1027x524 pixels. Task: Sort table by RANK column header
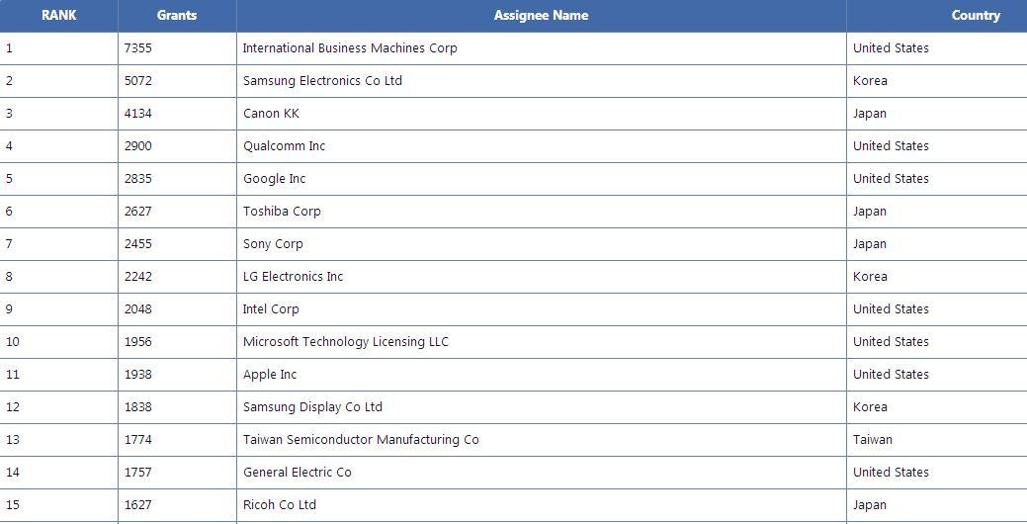(x=58, y=15)
